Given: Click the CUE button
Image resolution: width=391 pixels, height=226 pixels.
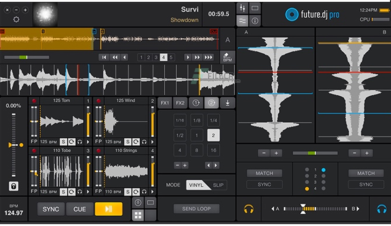Looking at the screenshot, I should click(x=80, y=209).
